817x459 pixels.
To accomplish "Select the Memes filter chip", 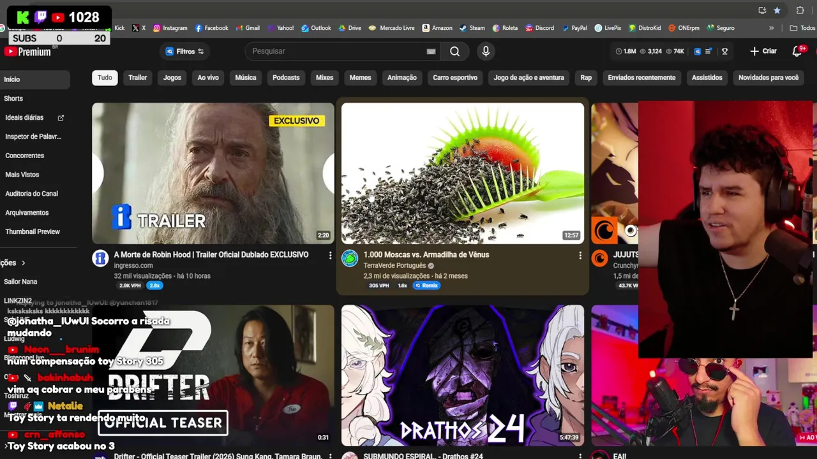I will 360,78.
